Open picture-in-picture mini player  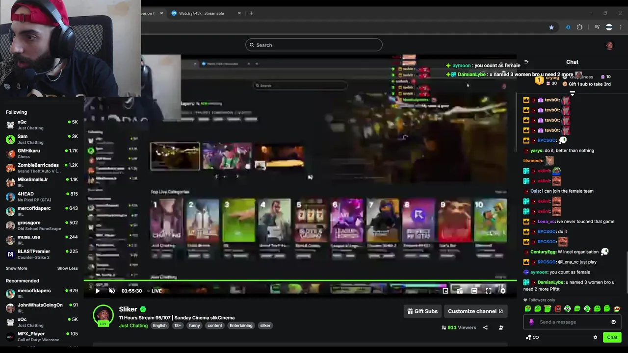(x=445, y=291)
